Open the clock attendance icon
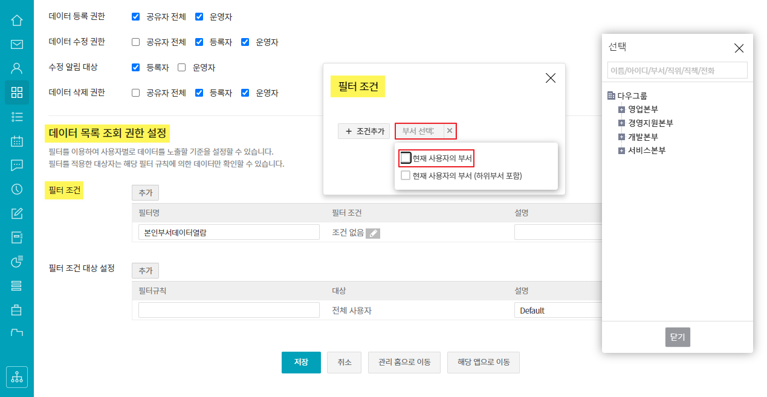 coord(17,189)
